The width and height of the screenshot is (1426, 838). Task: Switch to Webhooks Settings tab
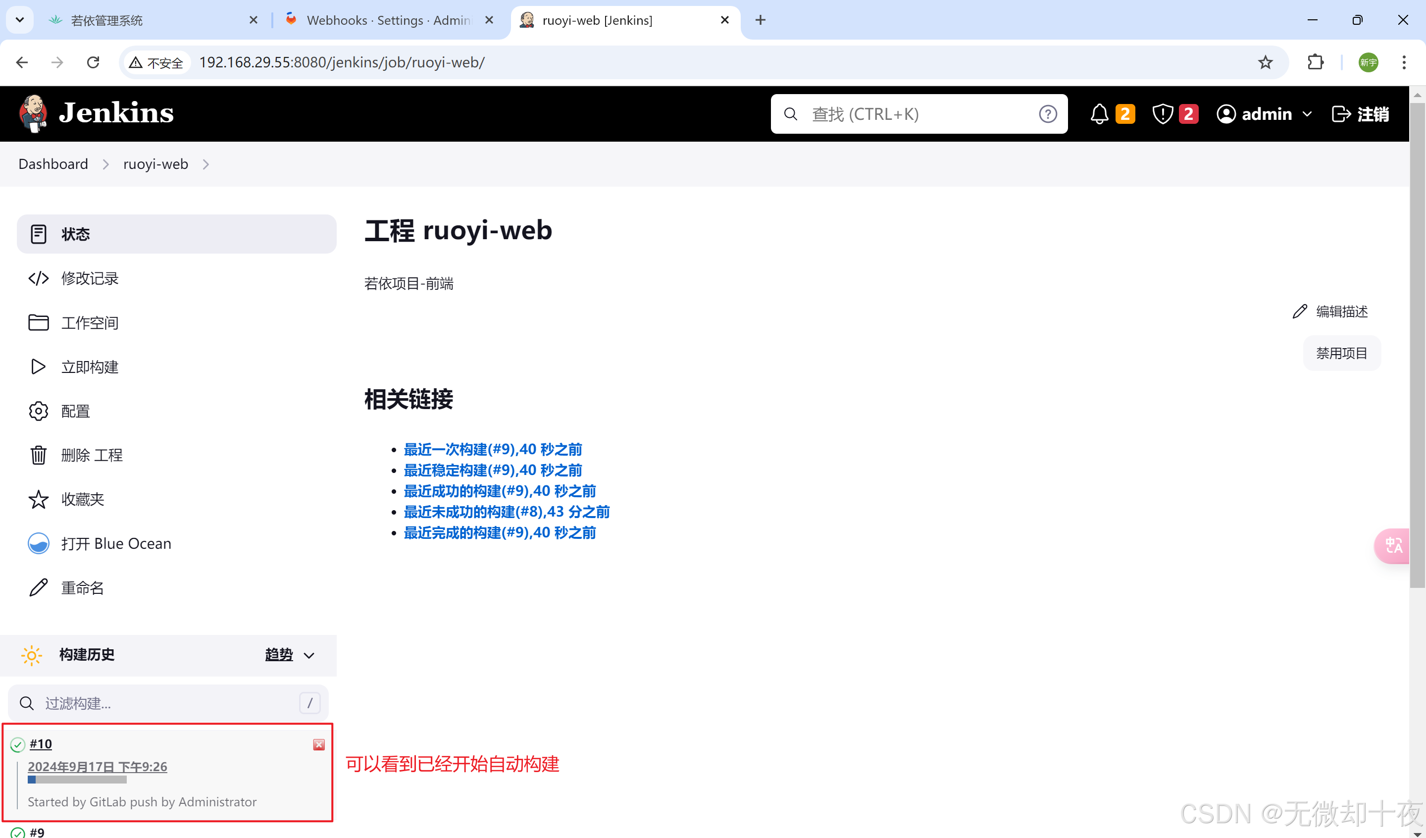click(388, 20)
